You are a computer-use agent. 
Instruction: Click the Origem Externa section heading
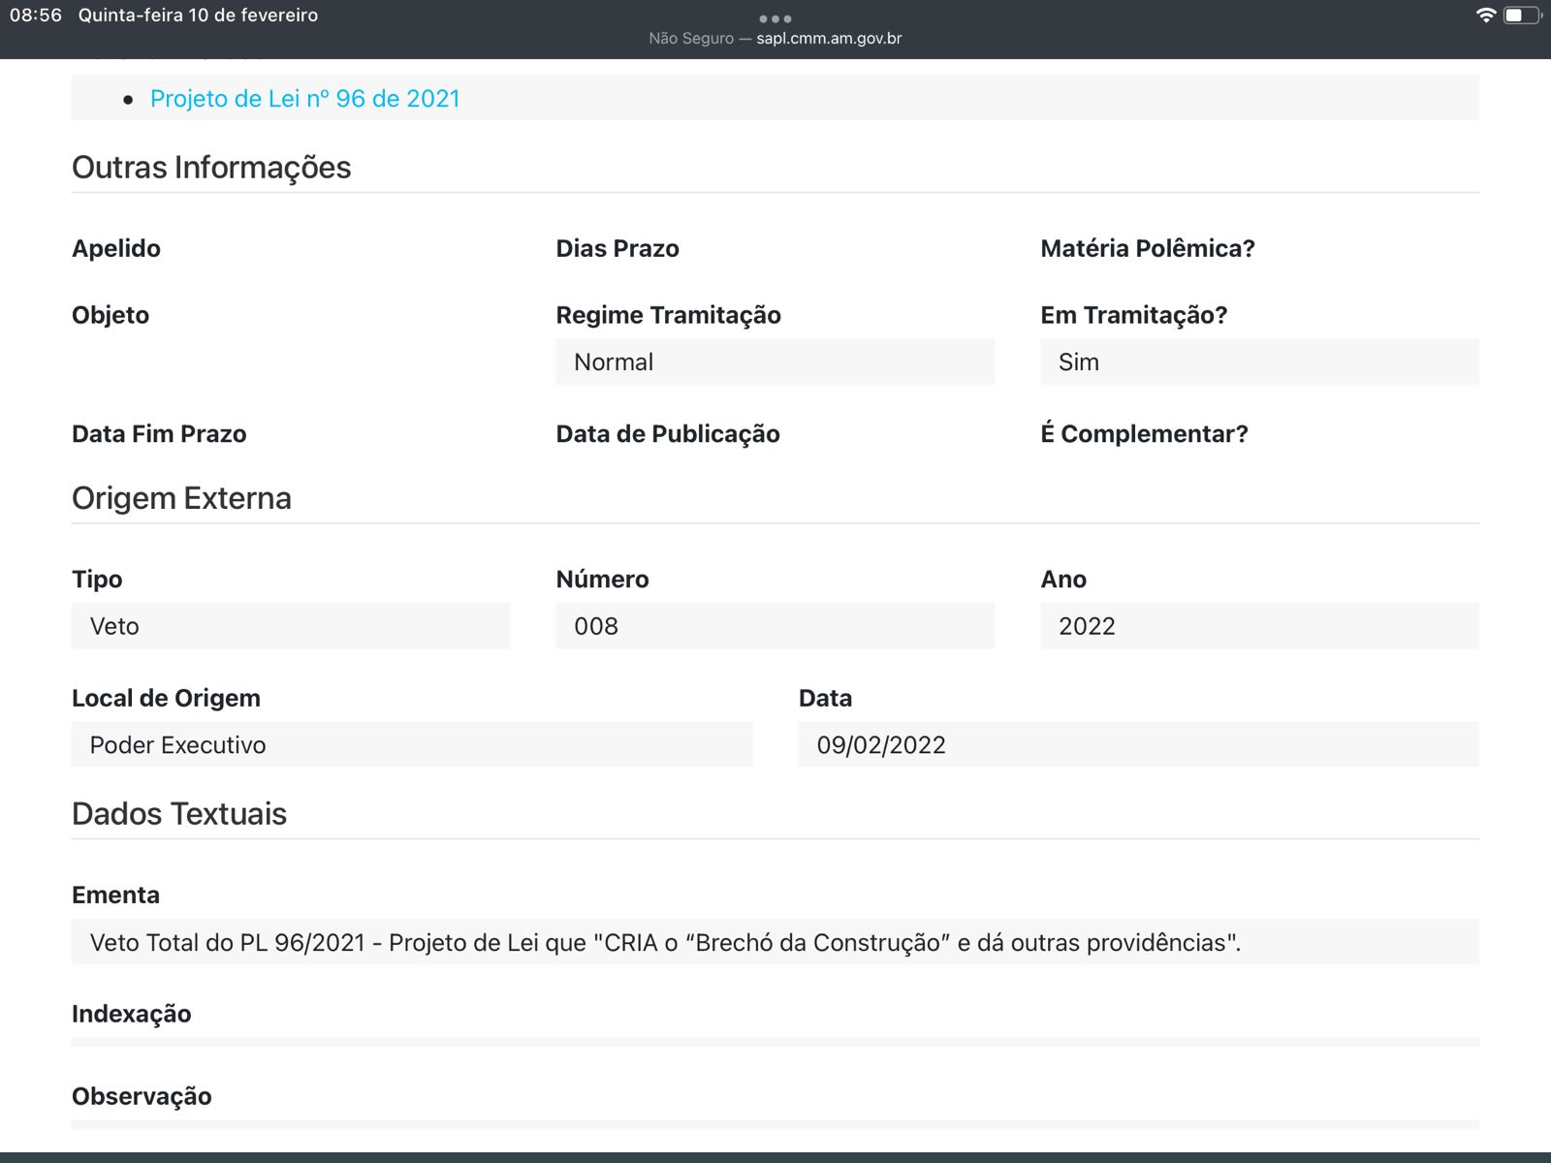pyautogui.click(x=181, y=498)
